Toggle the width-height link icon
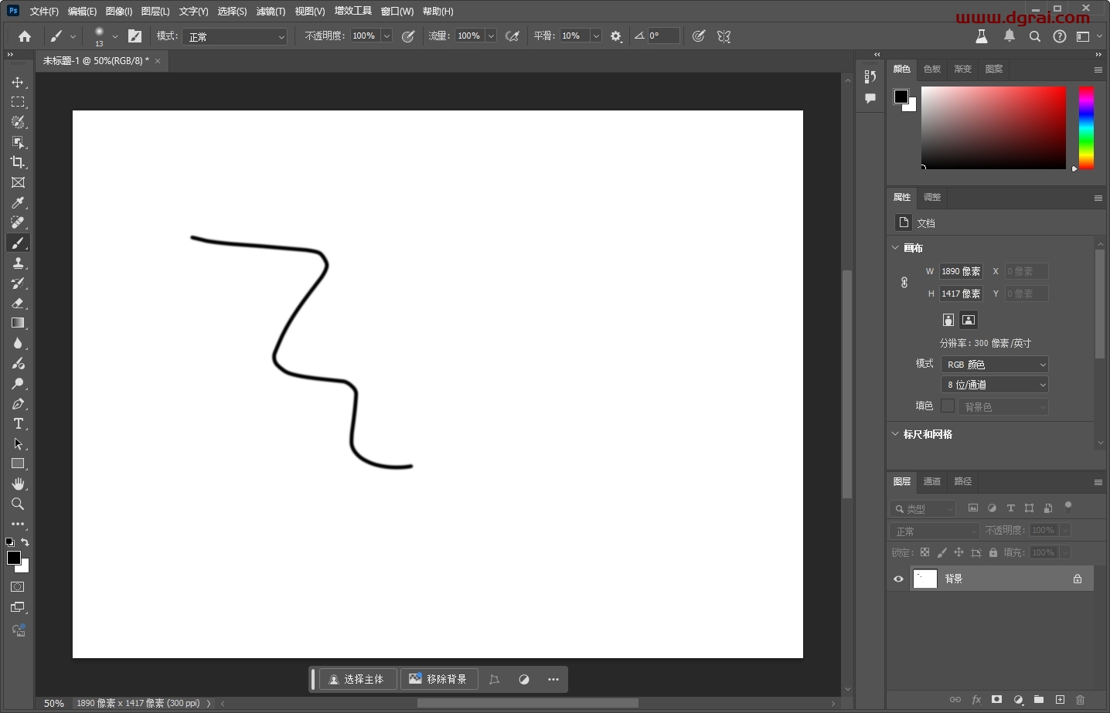This screenshot has height=713, width=1110. [904, 283]
